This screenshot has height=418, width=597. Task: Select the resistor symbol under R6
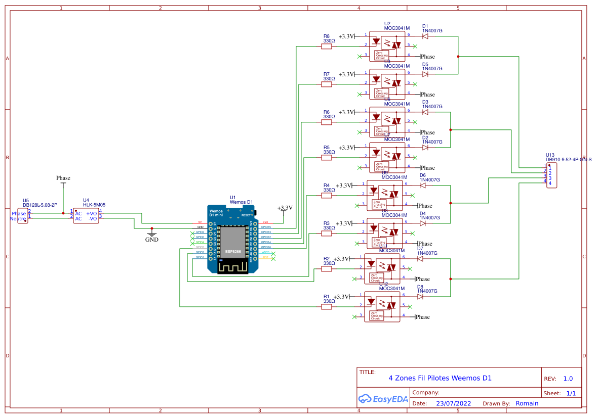pos(327,122)
